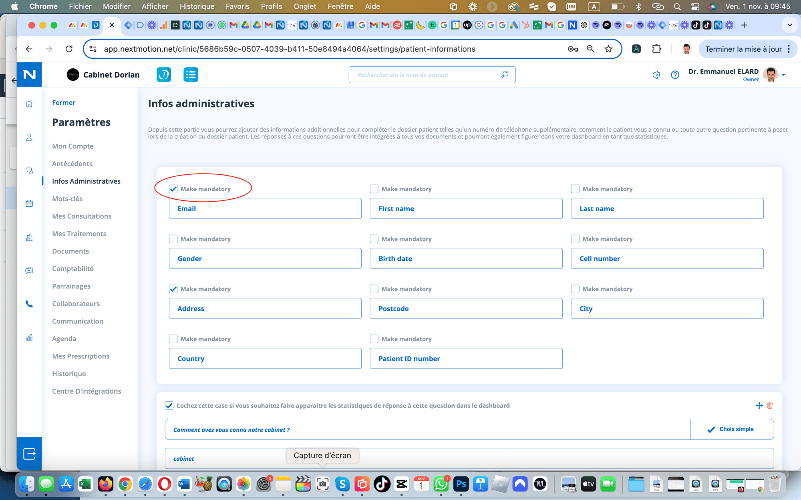Check Make mandatory for Gender

tap(173, 239)
